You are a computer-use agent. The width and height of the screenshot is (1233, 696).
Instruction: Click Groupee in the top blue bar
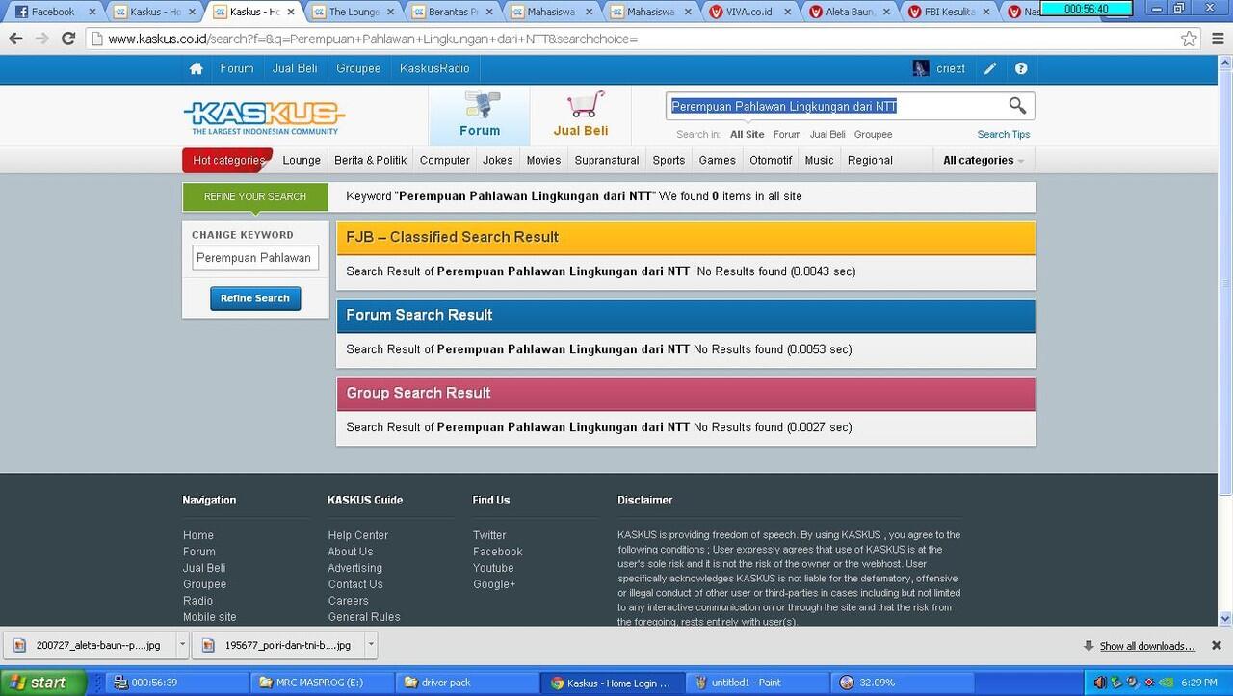pos(358,68)
